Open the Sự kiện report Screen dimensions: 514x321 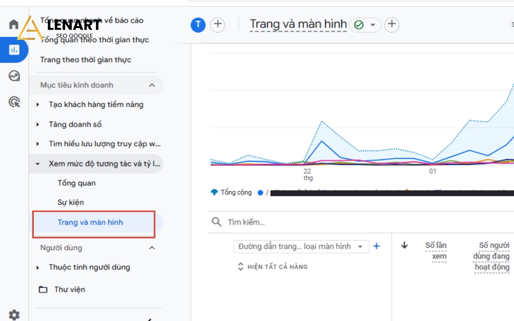point(71,202)
